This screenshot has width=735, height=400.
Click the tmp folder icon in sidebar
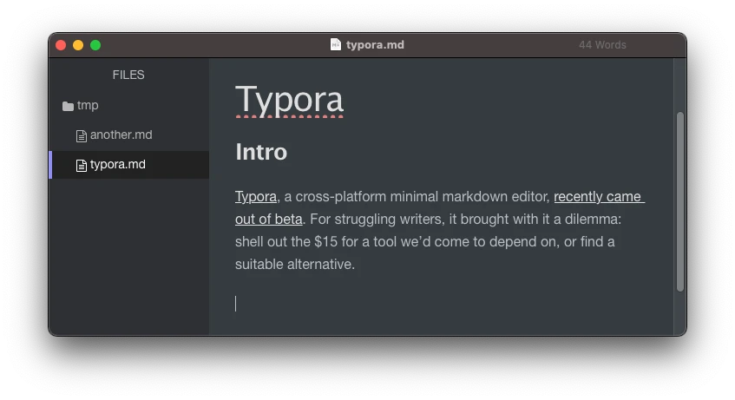(x=68, y=106)
